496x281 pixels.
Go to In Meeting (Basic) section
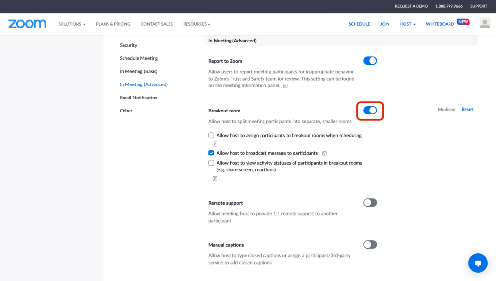(139, 71)
